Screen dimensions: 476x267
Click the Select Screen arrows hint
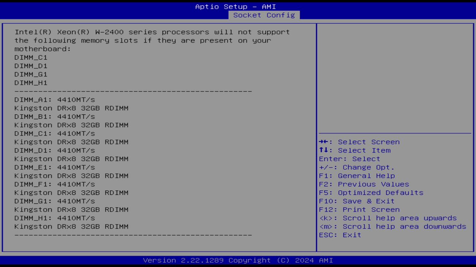coord(359,142)
